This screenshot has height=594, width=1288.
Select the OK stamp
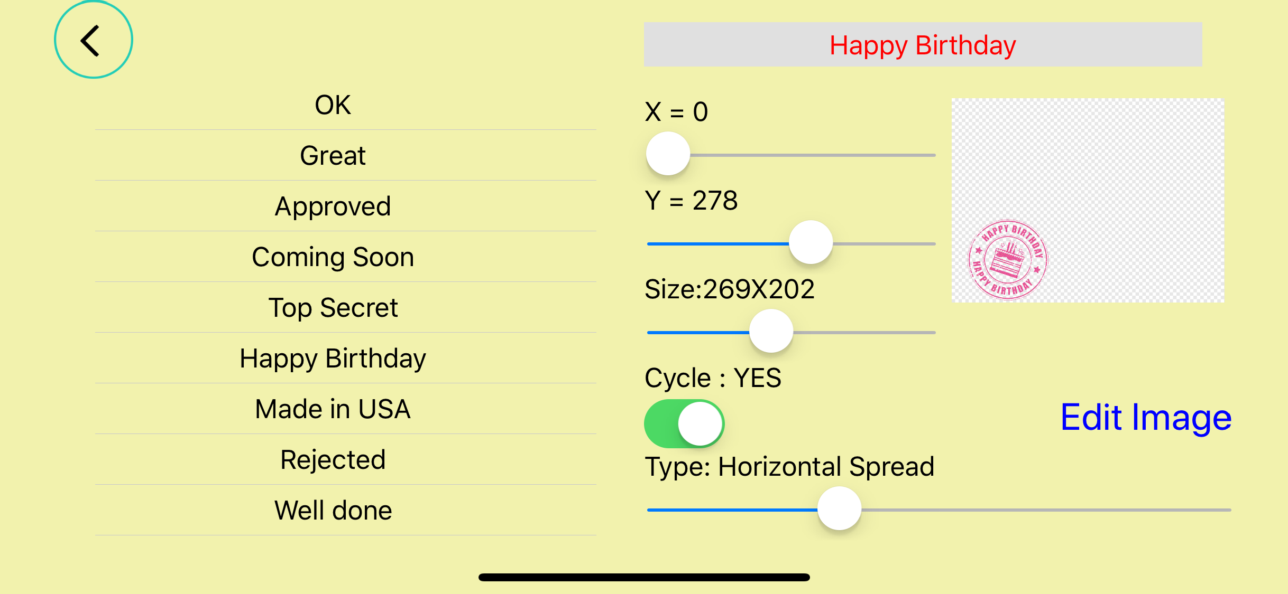point(332,104)
